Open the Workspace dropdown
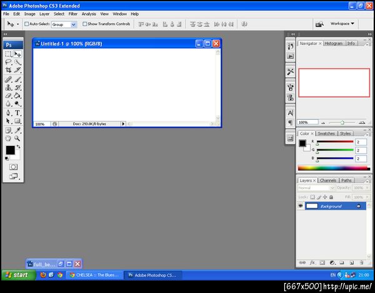The height and width of the screenshot is (293, 375). (342, 24)
